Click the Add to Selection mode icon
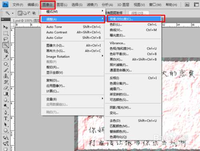 (x=25, y=13)
